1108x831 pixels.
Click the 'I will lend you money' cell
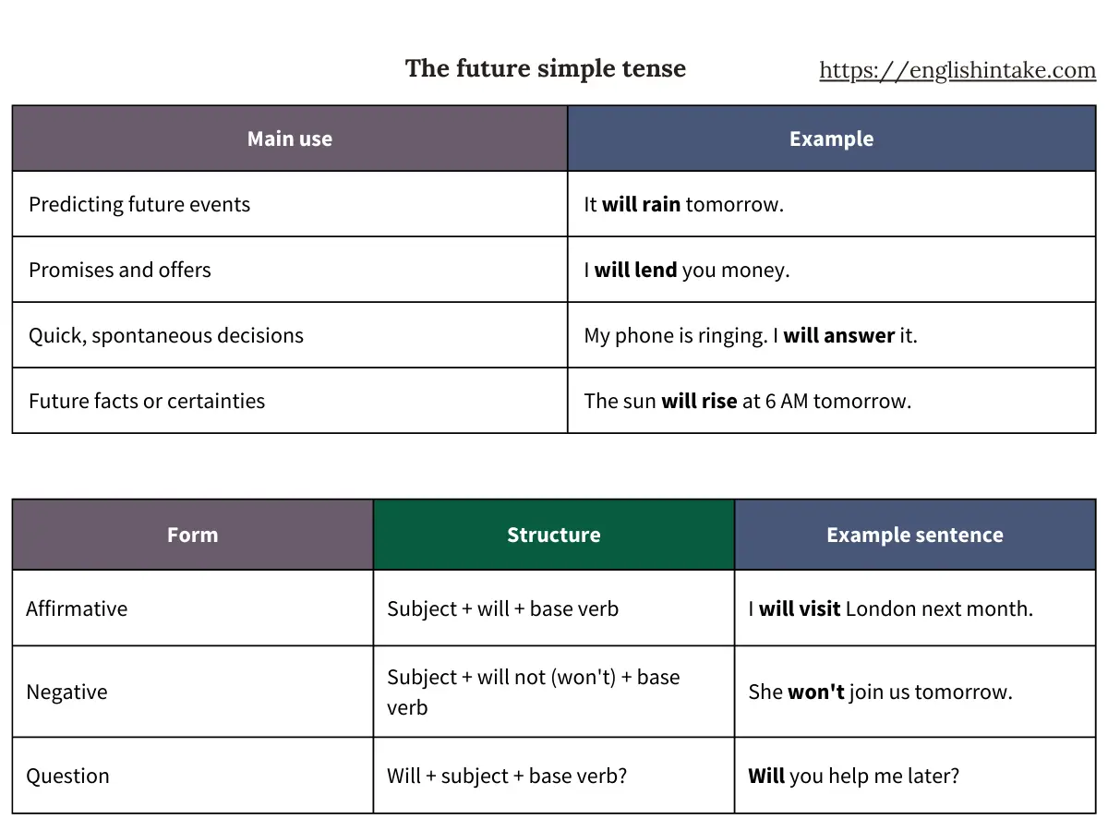(x=686, y=270)
